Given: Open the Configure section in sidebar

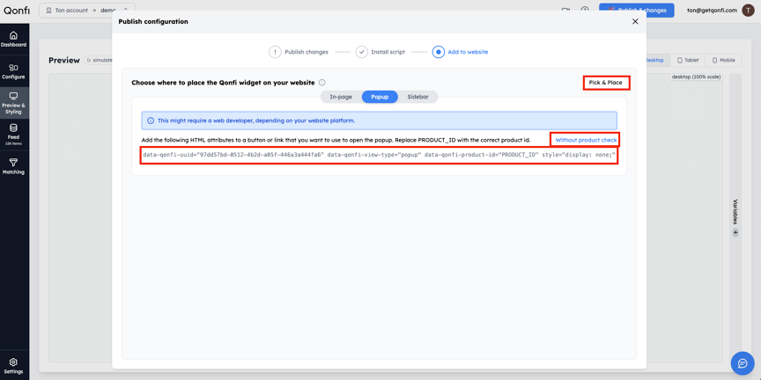Looking at the screenshot, I should [13, 71].
